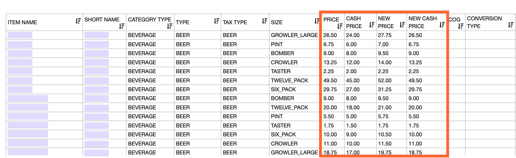Click the new price cell 21.00
Screen dimensions: 516x158
point(385,108)
